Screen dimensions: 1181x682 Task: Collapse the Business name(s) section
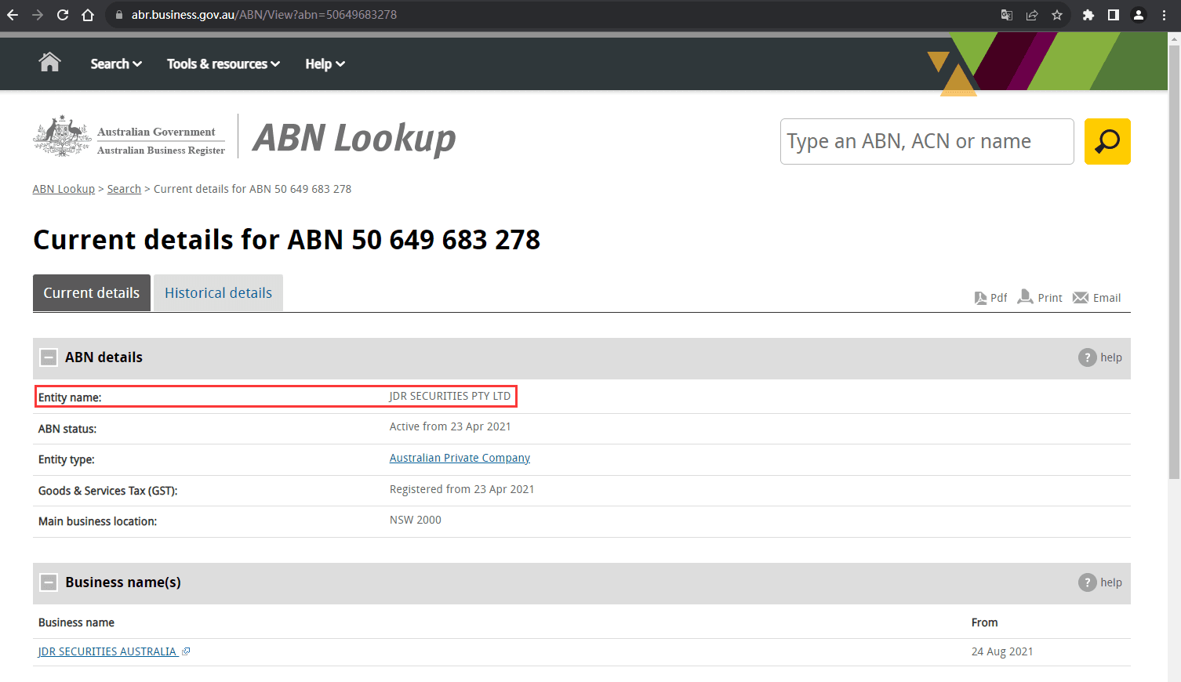[x=49, y=582]
